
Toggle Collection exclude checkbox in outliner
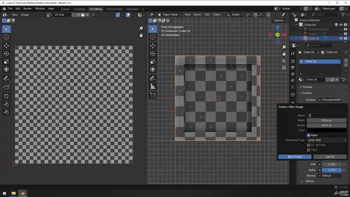336,25
